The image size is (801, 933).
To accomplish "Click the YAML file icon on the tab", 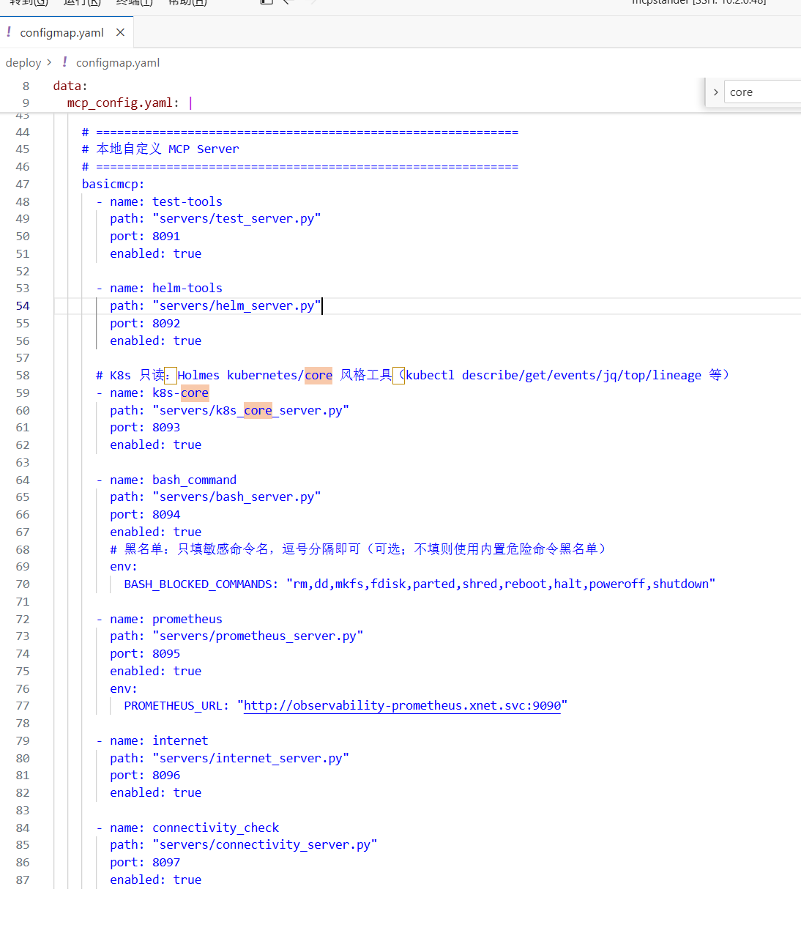I will [9, 32].
